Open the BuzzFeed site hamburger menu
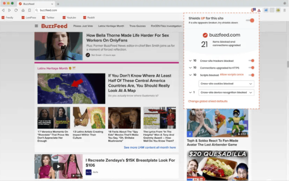 click(x=36, y=26)
